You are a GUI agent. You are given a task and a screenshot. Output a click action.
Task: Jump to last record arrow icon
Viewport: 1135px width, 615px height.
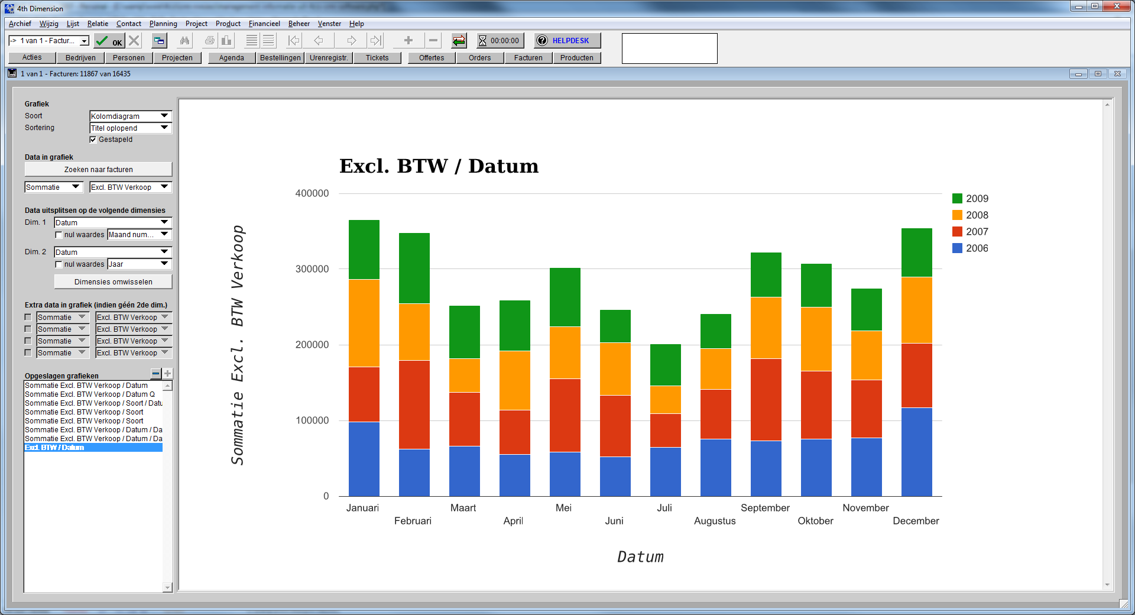tap(376, 41)
